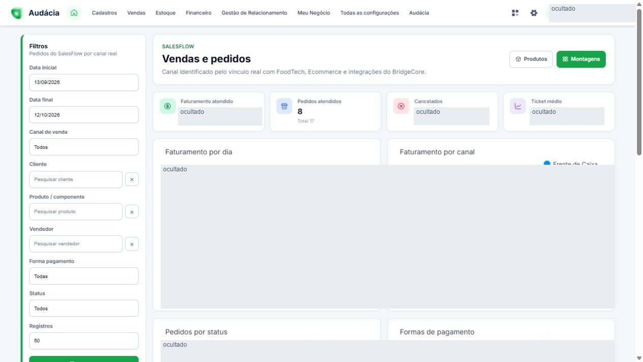This screenshot has width=643, height=362.
Task: Open the Vendas menu
Action: point(136,13)
